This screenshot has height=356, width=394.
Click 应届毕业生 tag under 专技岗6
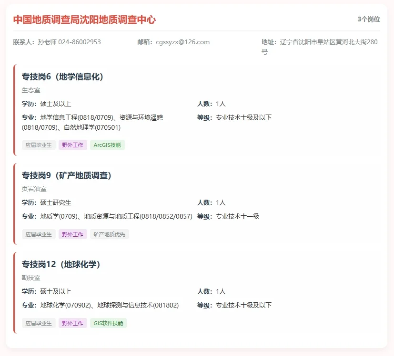coord(39,145)
